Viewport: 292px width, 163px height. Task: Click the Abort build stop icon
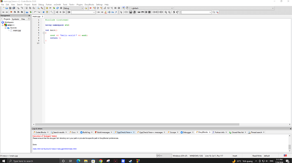click(61, 8)
